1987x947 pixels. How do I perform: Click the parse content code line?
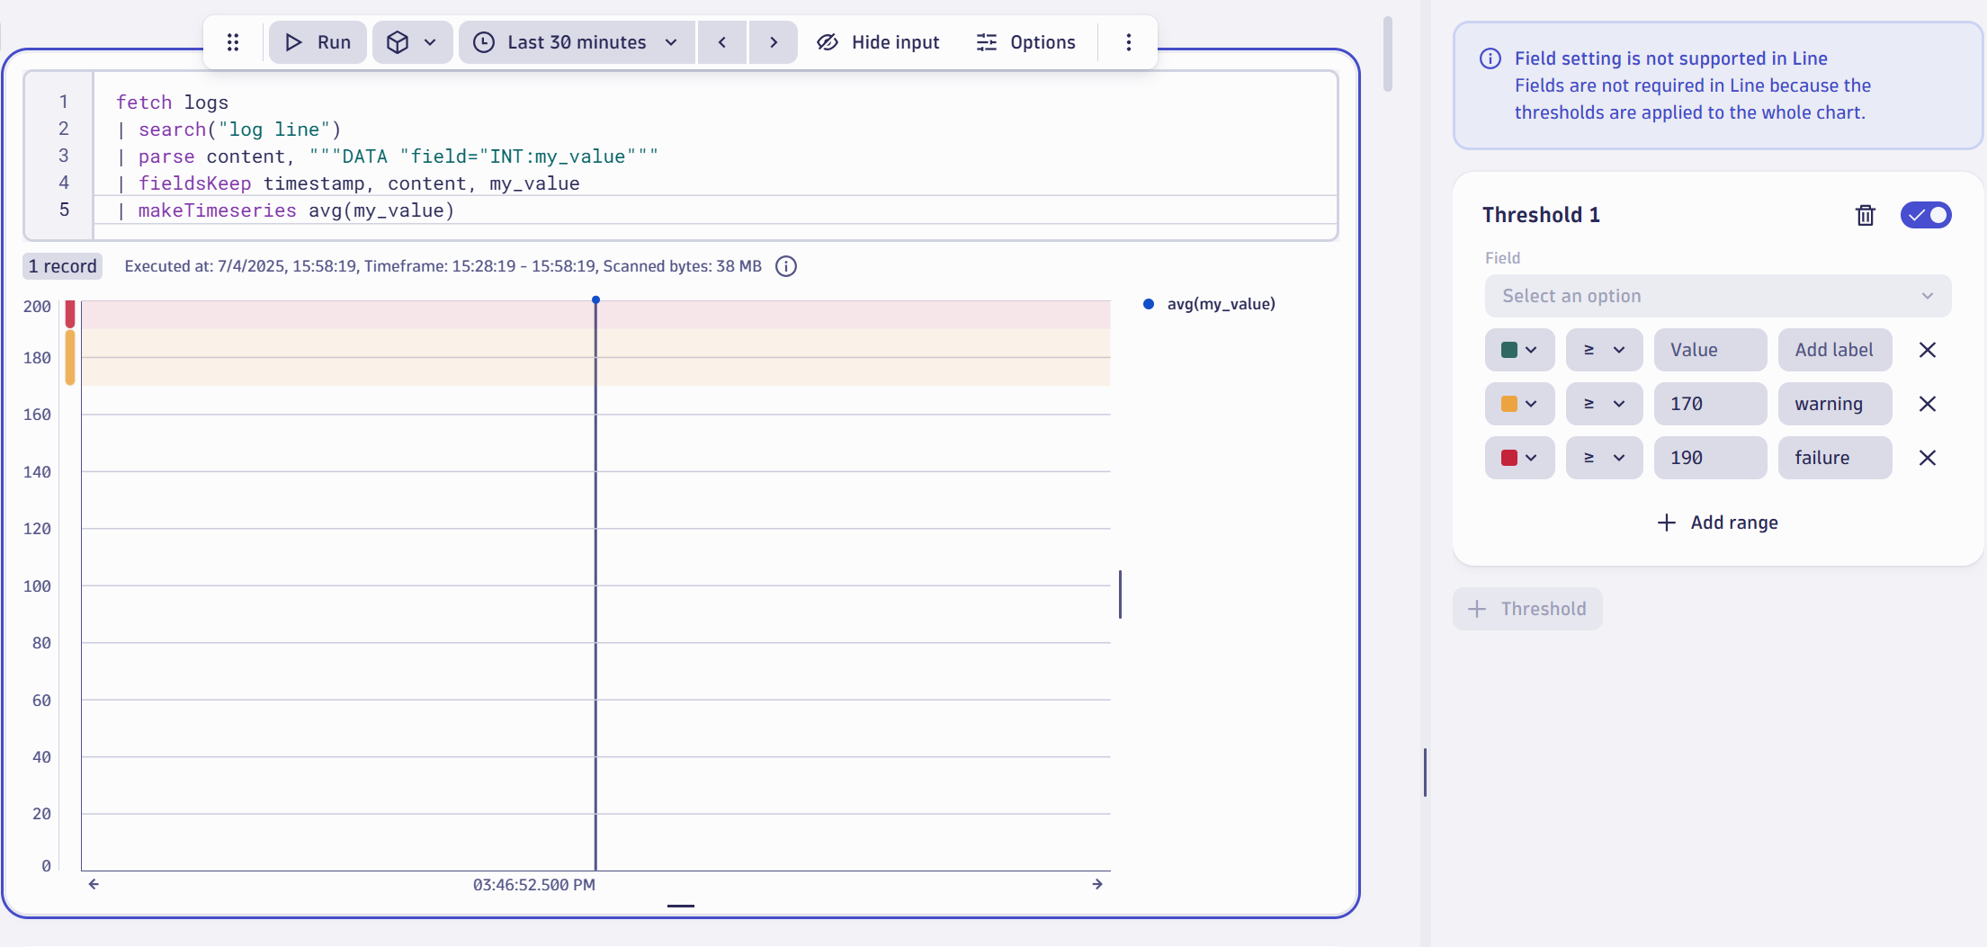(389, 156)
